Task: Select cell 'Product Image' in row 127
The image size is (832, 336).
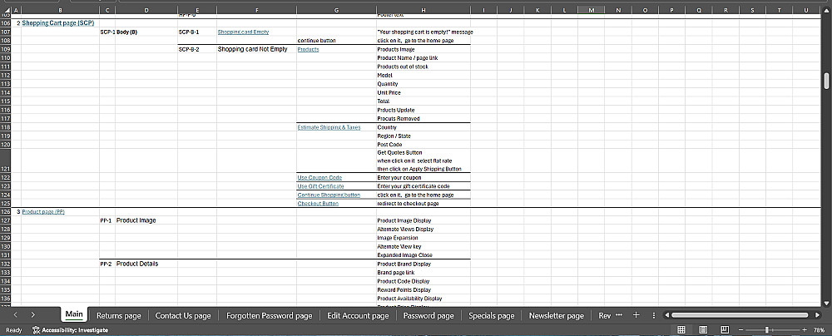Action: tap(146, 220)
